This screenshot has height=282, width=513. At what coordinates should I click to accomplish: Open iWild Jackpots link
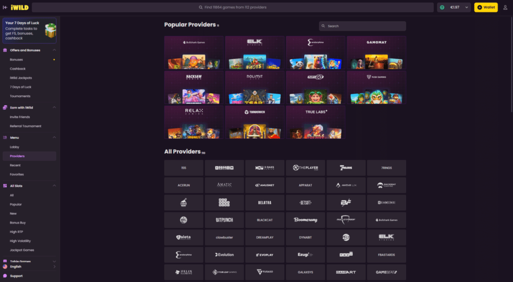click(x=21, y=78)
